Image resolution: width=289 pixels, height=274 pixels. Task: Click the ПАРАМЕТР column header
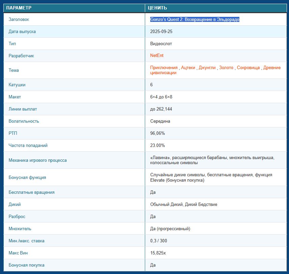pos(19,8)
